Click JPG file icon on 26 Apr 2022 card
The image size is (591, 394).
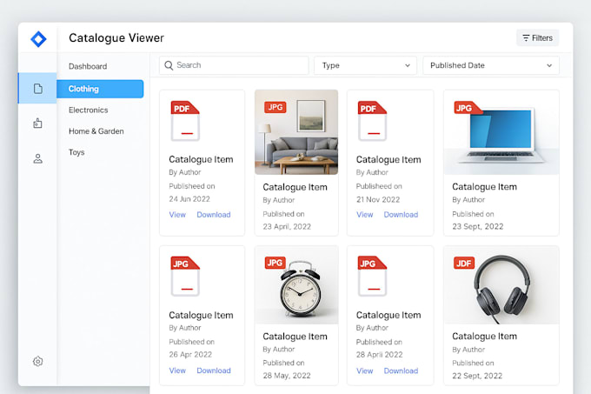point(185,277)
